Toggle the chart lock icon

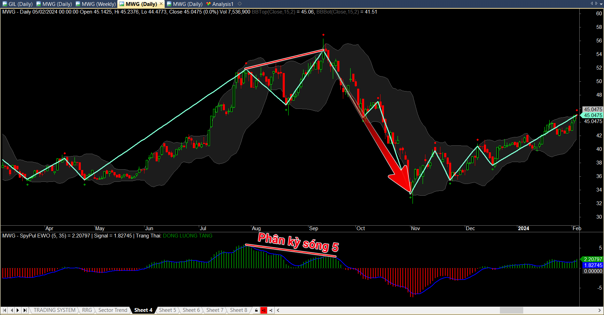click(257, 310)
